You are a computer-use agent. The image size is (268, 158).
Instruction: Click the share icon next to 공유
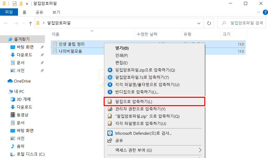[110, 141]
